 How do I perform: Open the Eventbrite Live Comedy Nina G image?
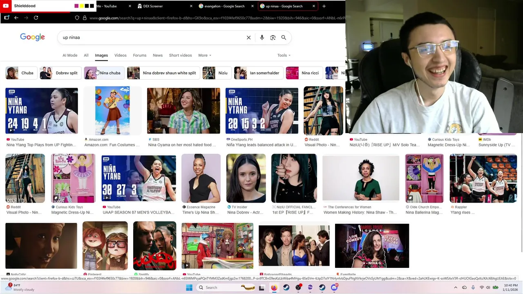click(x=372, y=246)
